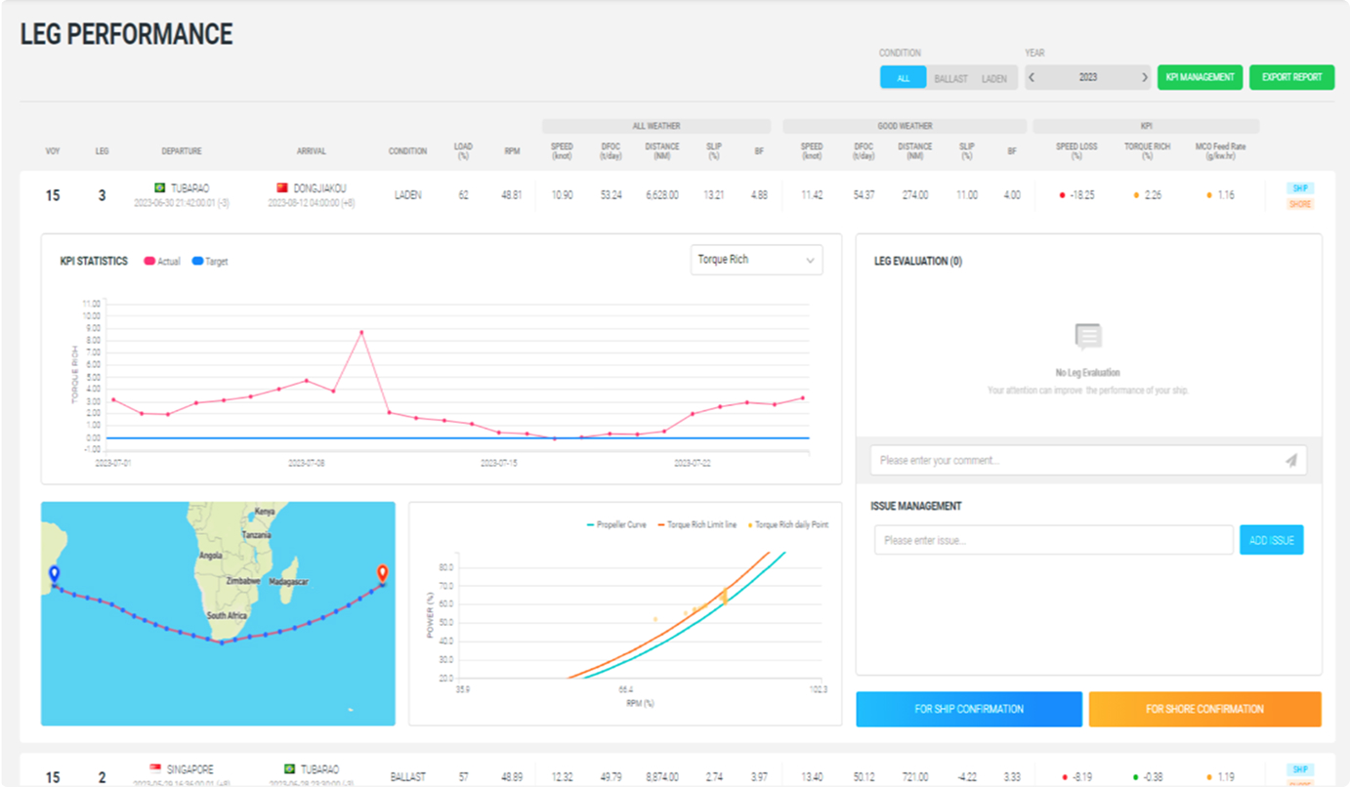Focus the 'Please enter issue' input field

(x=1053, y=540)
